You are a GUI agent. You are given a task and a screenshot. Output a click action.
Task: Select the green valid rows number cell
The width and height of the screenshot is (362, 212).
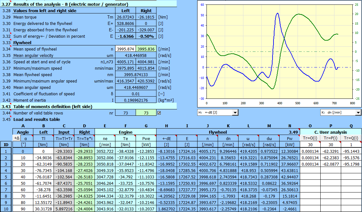(146, 113)
